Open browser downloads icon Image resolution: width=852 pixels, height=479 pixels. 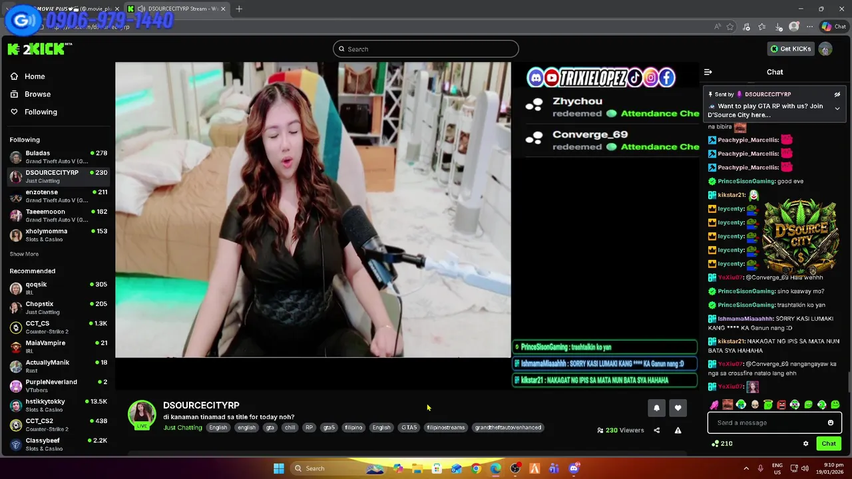778,27
